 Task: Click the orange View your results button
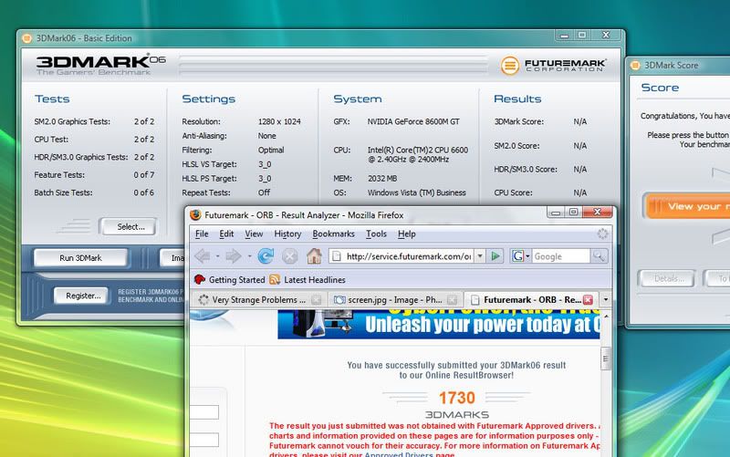(687, 206)
